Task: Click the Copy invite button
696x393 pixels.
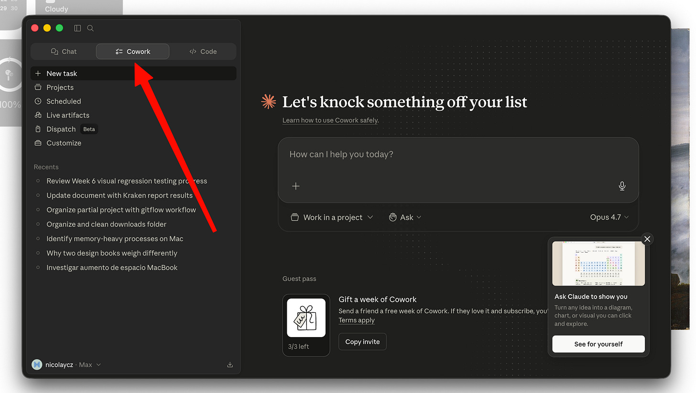Action: point(362,342)
